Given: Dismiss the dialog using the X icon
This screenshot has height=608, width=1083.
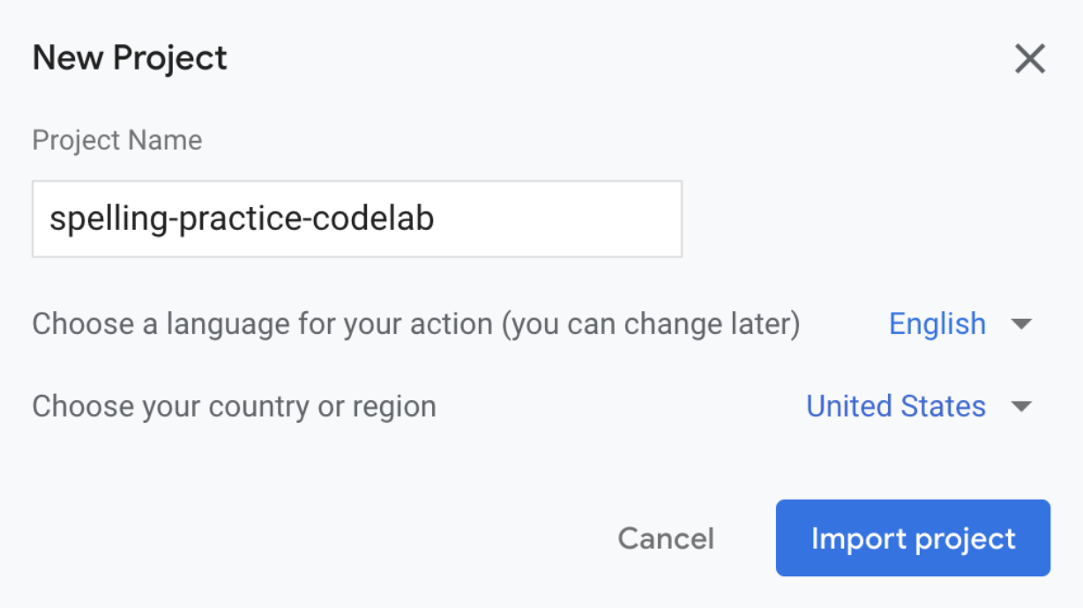Looking at the screenshot, I should click(1029, 60).
